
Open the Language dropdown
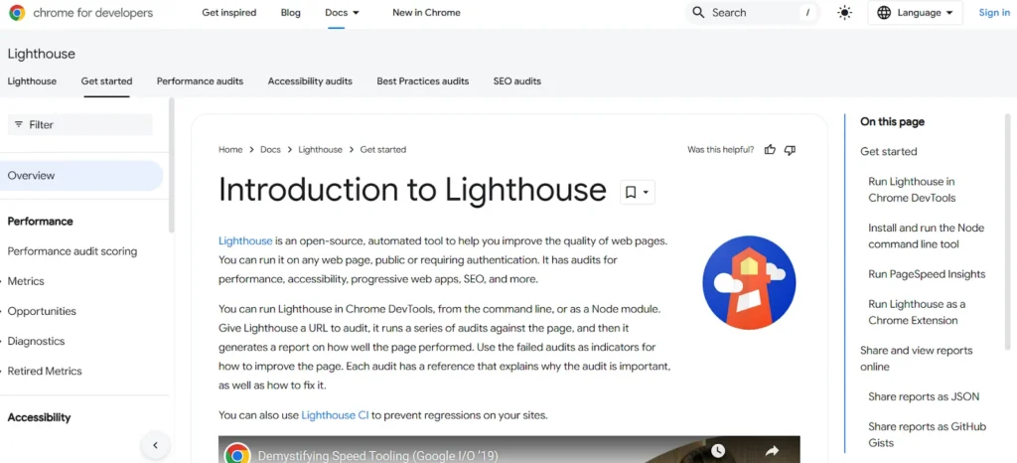915,12
